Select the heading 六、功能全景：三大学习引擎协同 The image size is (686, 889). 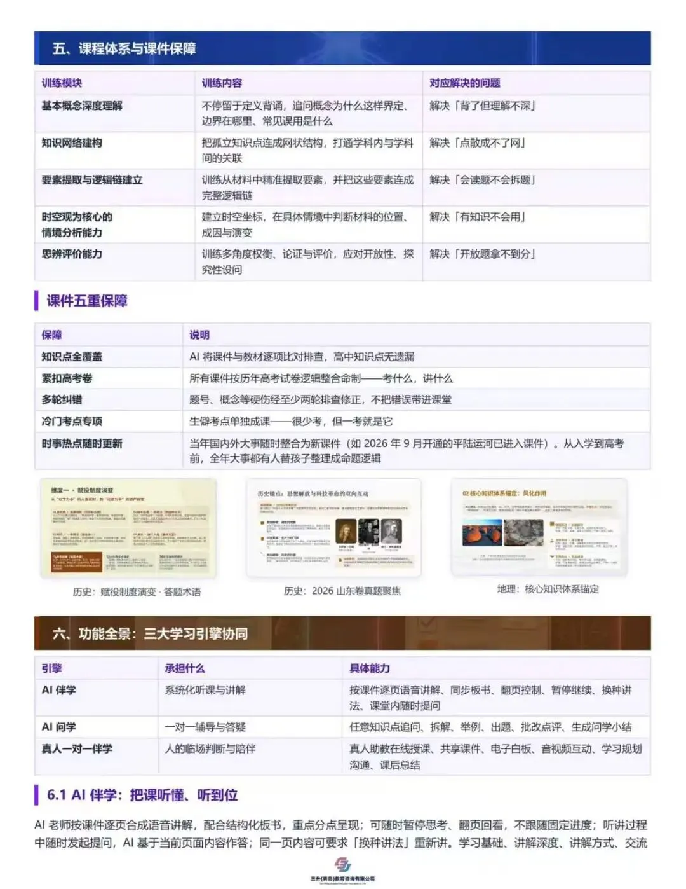point(151,633)
